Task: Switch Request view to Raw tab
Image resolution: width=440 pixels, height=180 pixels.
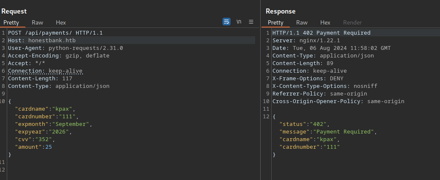Action: [x=37, y=22]
